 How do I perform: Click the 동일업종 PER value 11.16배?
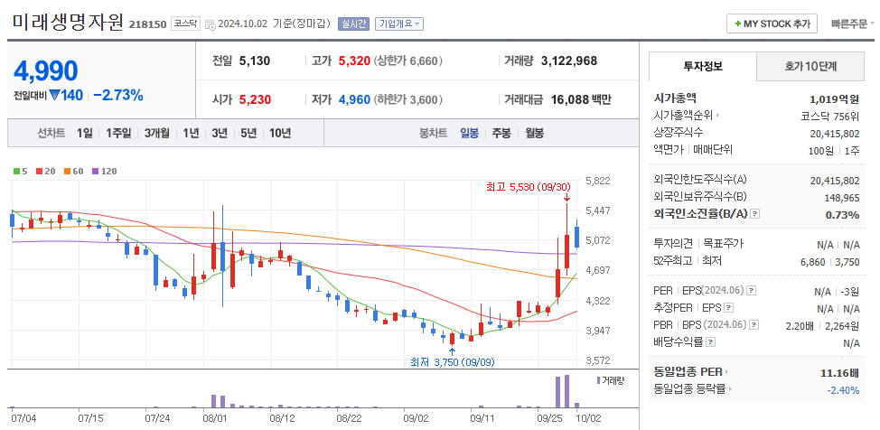pyautogui.click(x=839, y=372)
